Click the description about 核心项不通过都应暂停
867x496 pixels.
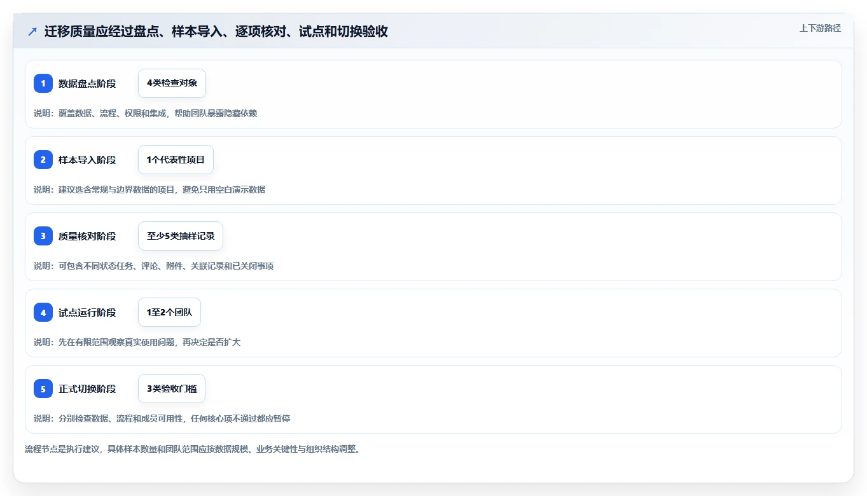coord(162,418)
